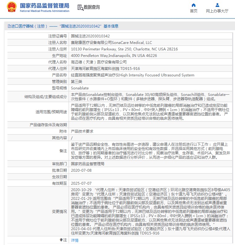Select the 变更情况 label
This screenshot has width=235, height=245.
pyautogui.click(x=59, y=211)
